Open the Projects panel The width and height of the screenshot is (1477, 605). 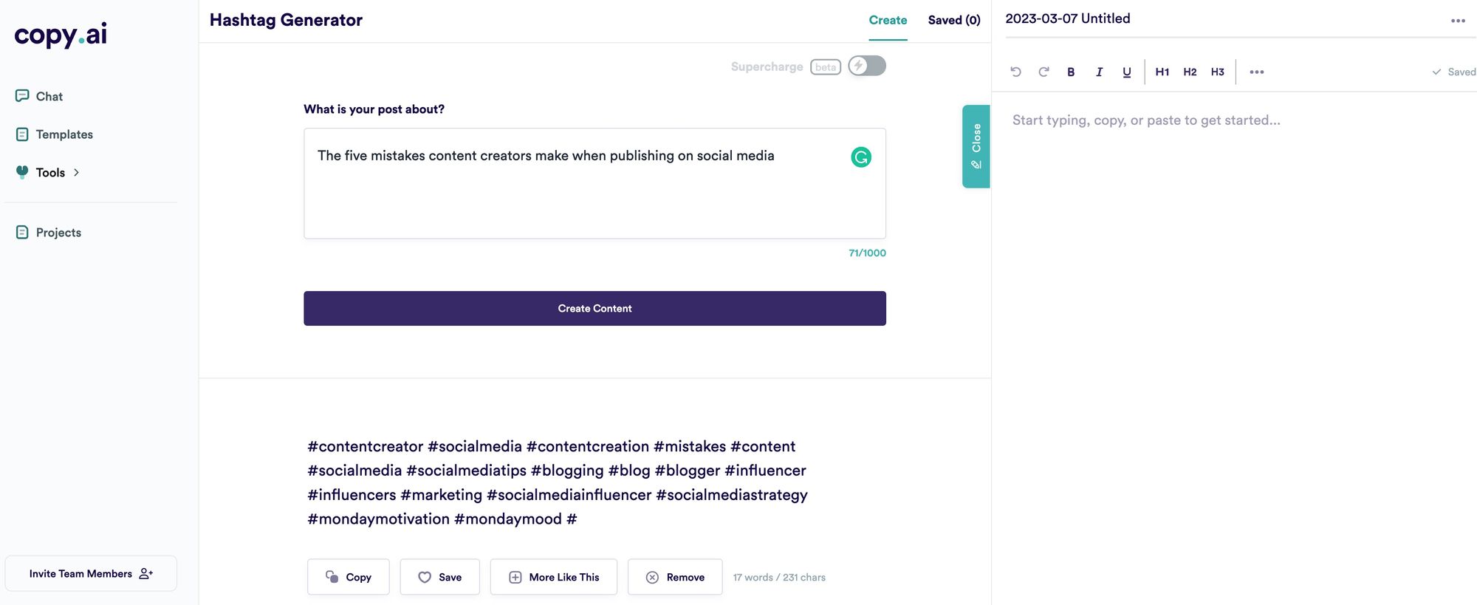pos(58,232)
